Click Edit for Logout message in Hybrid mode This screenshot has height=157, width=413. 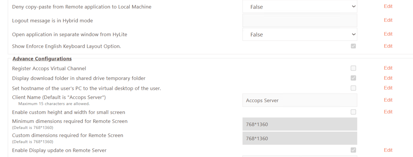pos(388,20)
